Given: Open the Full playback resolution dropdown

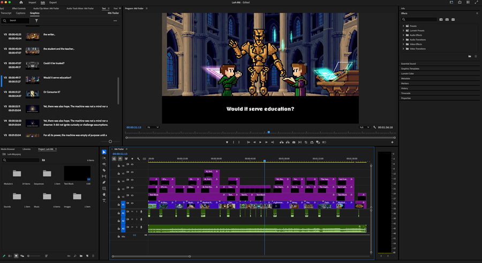Looking at the screenshot, I should pyautogui.click(x=364, y=127).
